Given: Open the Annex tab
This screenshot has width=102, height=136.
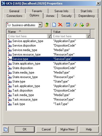Looking at the screenshot, I should [50, 16].
